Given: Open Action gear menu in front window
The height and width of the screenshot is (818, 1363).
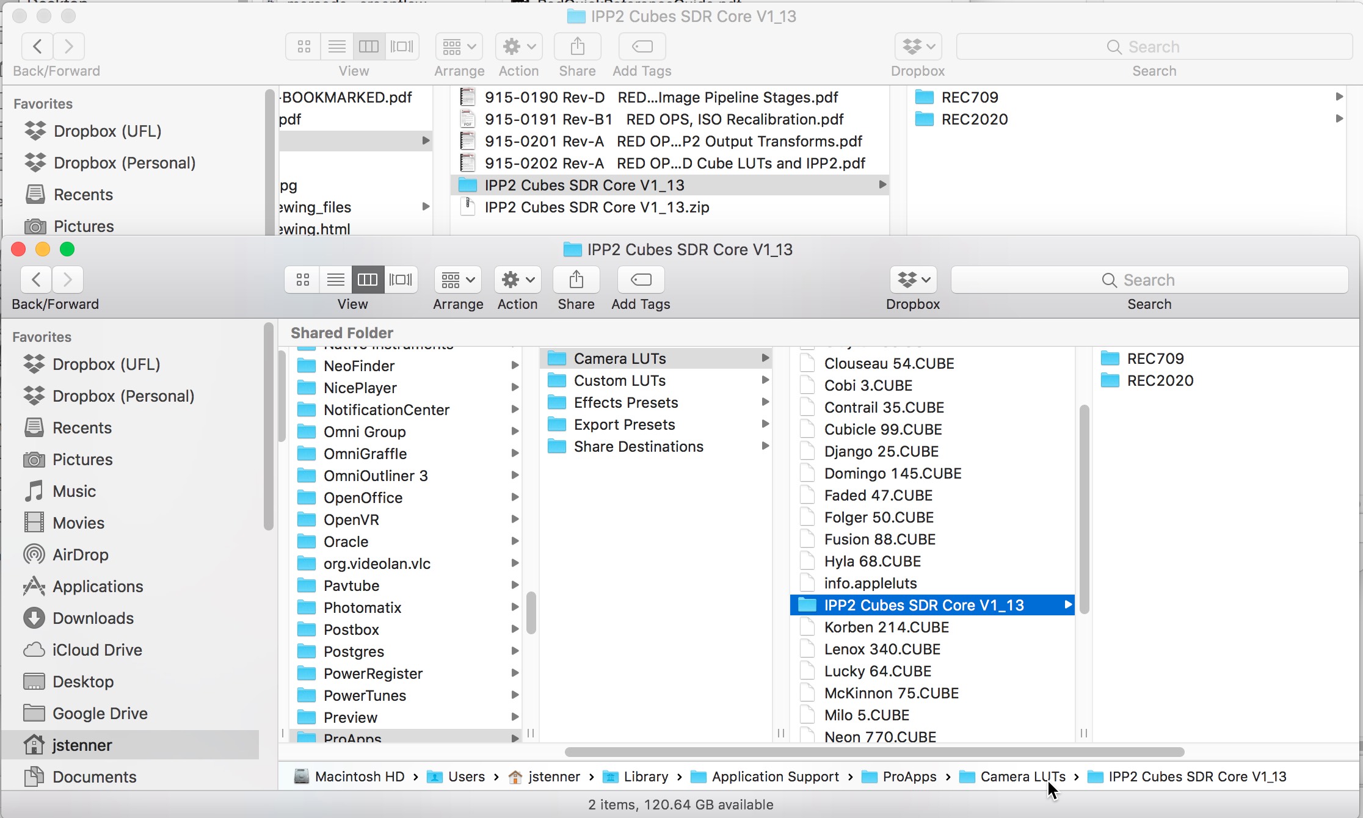Looking at the screenshot, I should coord(518,280).
